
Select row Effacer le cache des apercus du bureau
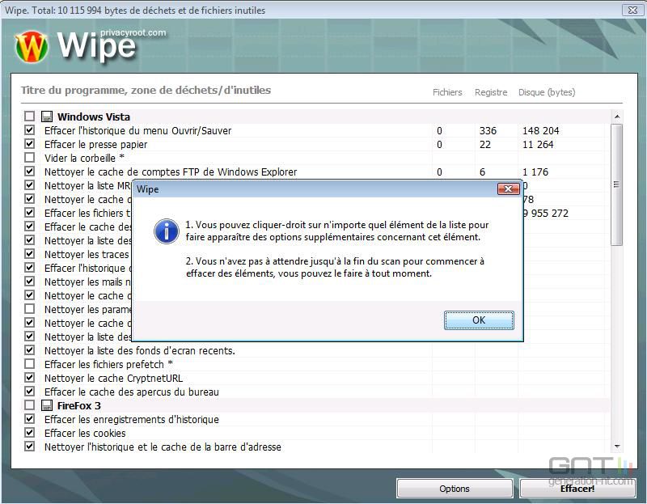click(316, 392)
